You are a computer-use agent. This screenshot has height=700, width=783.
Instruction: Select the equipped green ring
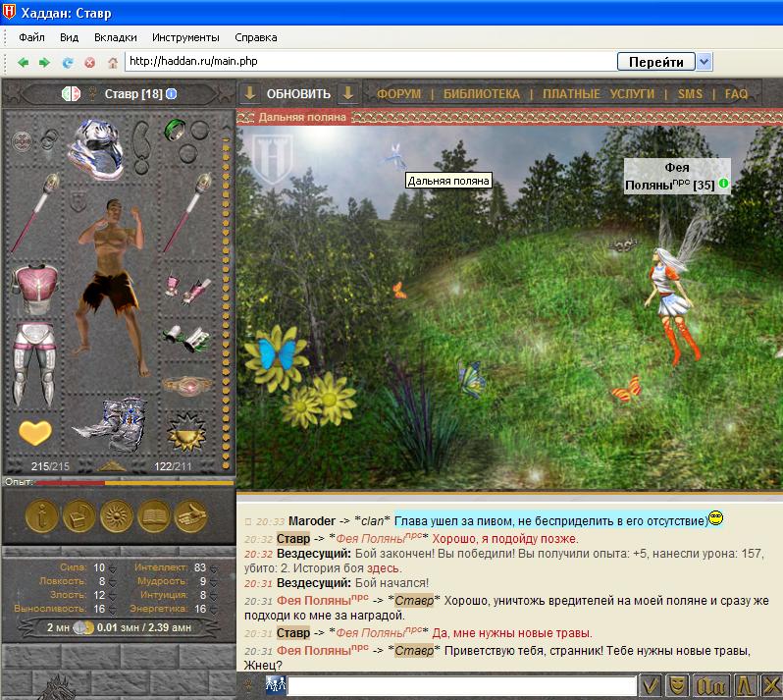[x=175, y=129]
